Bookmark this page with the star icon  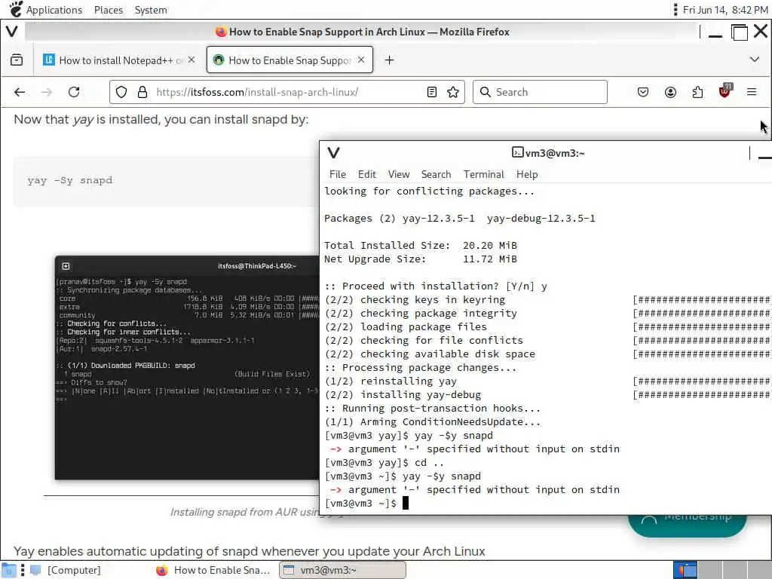coord(453,92)
